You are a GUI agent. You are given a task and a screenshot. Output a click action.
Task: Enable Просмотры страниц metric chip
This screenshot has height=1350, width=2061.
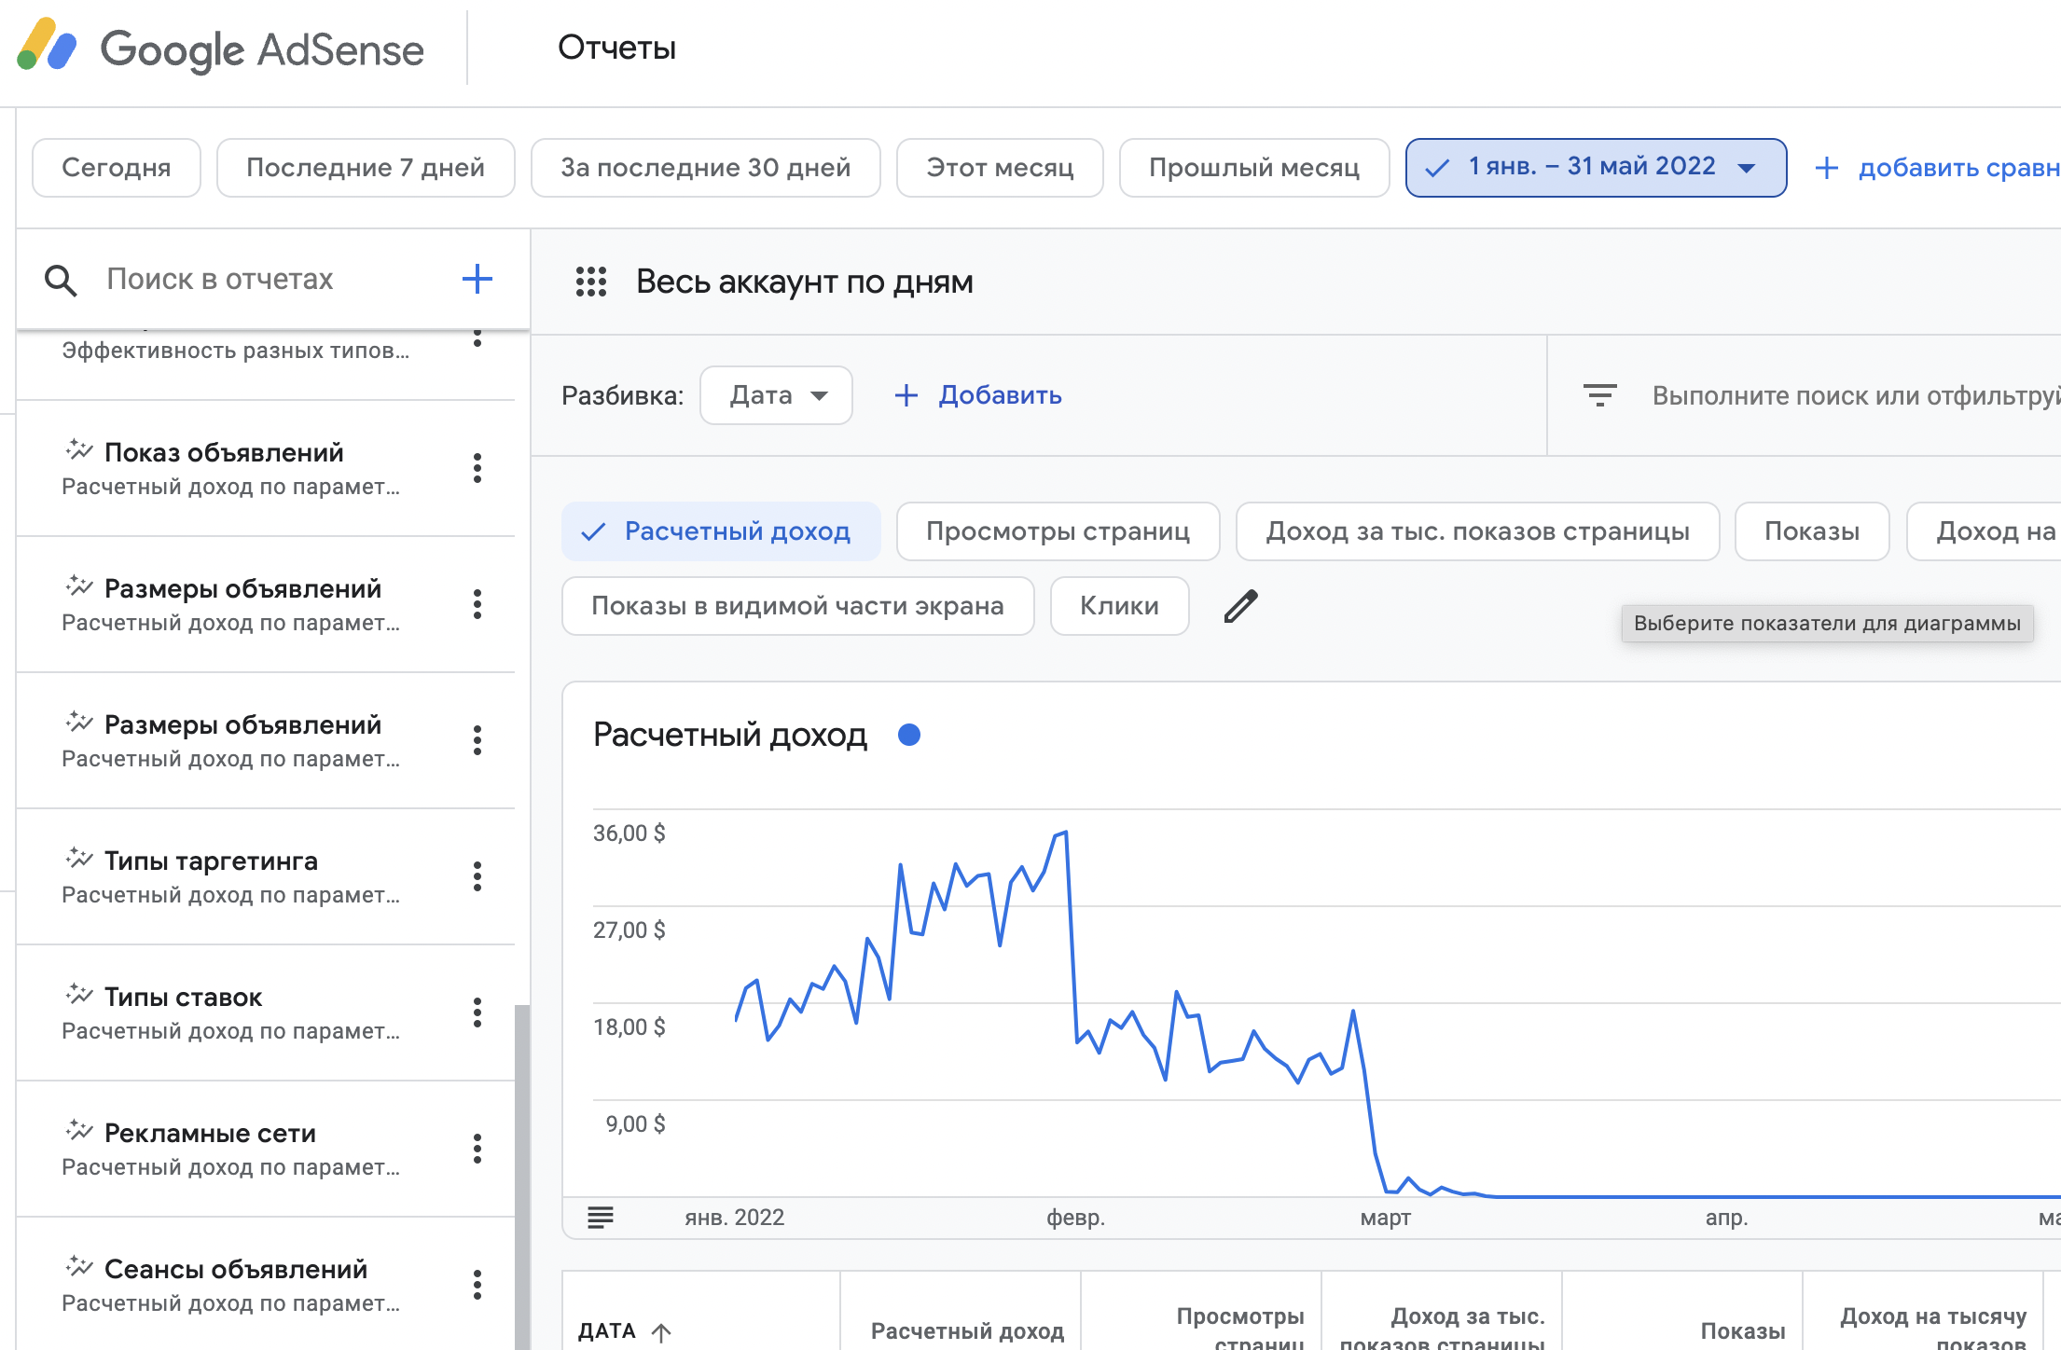click(1058, 531)
